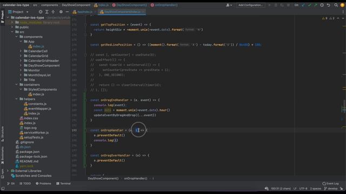
Task: Click the 2 spaces indent selector
Action: point(316,189)
